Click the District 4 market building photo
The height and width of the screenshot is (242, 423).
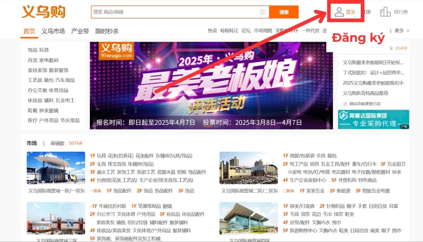[x=249, y=218]
